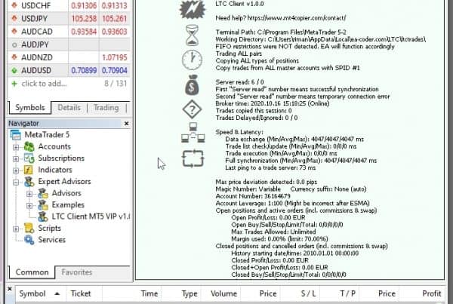
Task: Select LTC Client MT5 VIP advisor label
Action: (x=91, y=216)
